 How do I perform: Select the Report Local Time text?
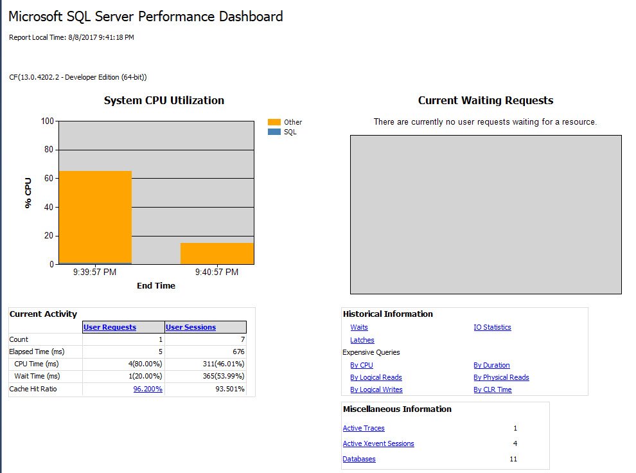[71, 37]
